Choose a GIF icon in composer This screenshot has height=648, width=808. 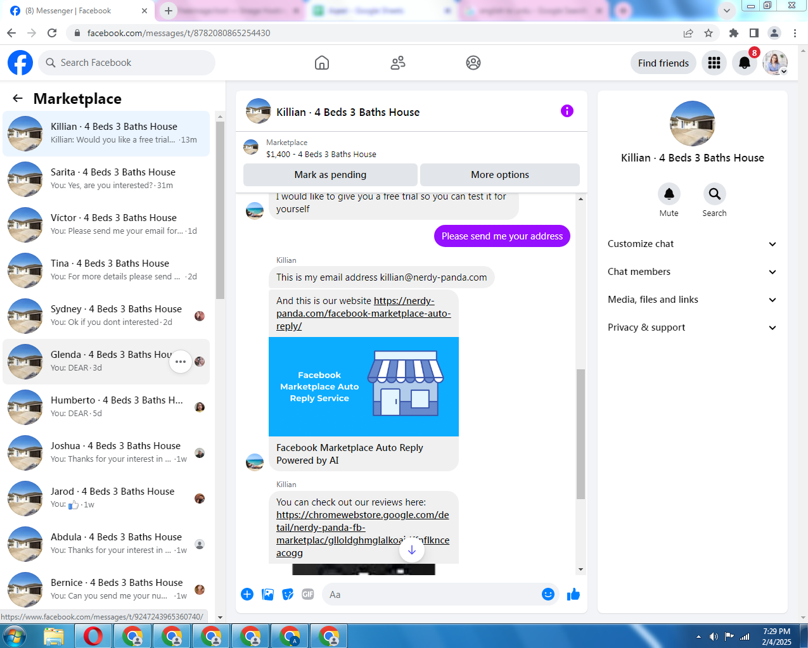click(308, 594)
